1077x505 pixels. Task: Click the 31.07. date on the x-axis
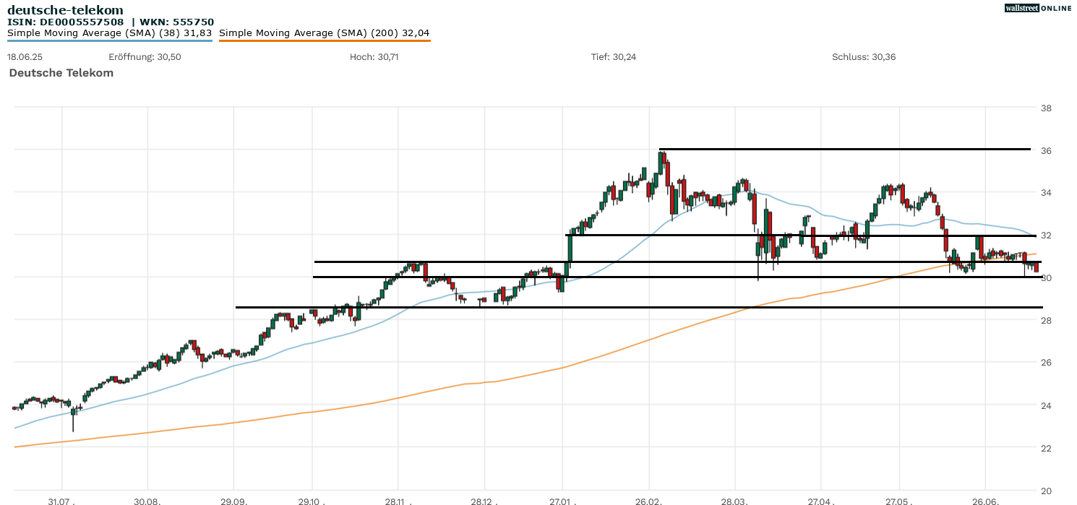coord(62,501)
